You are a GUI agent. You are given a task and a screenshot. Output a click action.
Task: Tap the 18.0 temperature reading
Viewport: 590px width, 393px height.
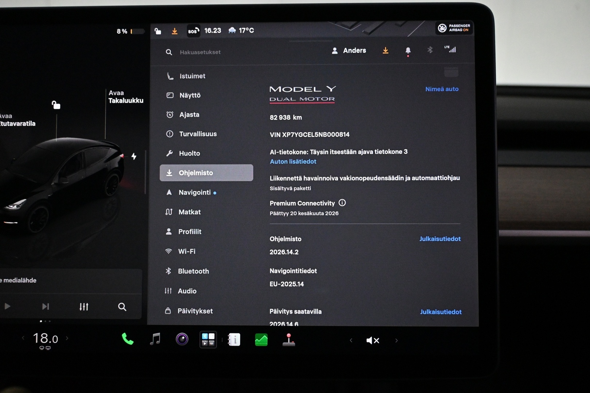[46, 338]
